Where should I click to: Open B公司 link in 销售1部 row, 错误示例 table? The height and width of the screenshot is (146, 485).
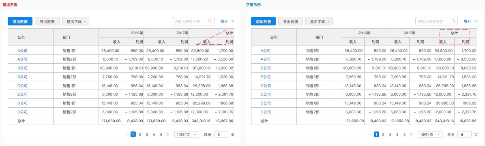pyautogui.click(x=22, y=68)
